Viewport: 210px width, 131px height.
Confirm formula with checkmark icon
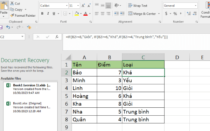coord(47,37)
